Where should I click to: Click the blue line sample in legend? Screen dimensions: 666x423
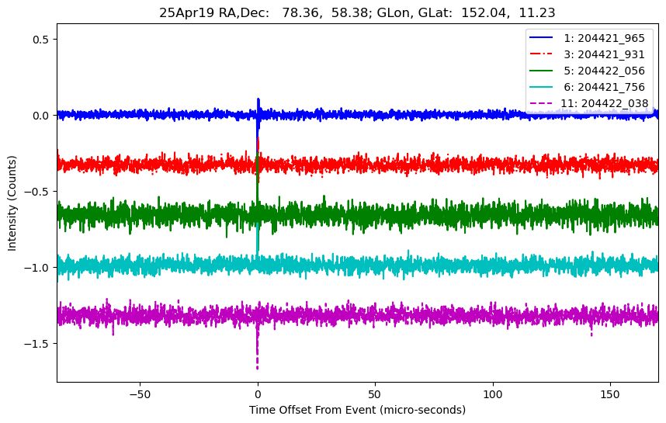point(541,38)
